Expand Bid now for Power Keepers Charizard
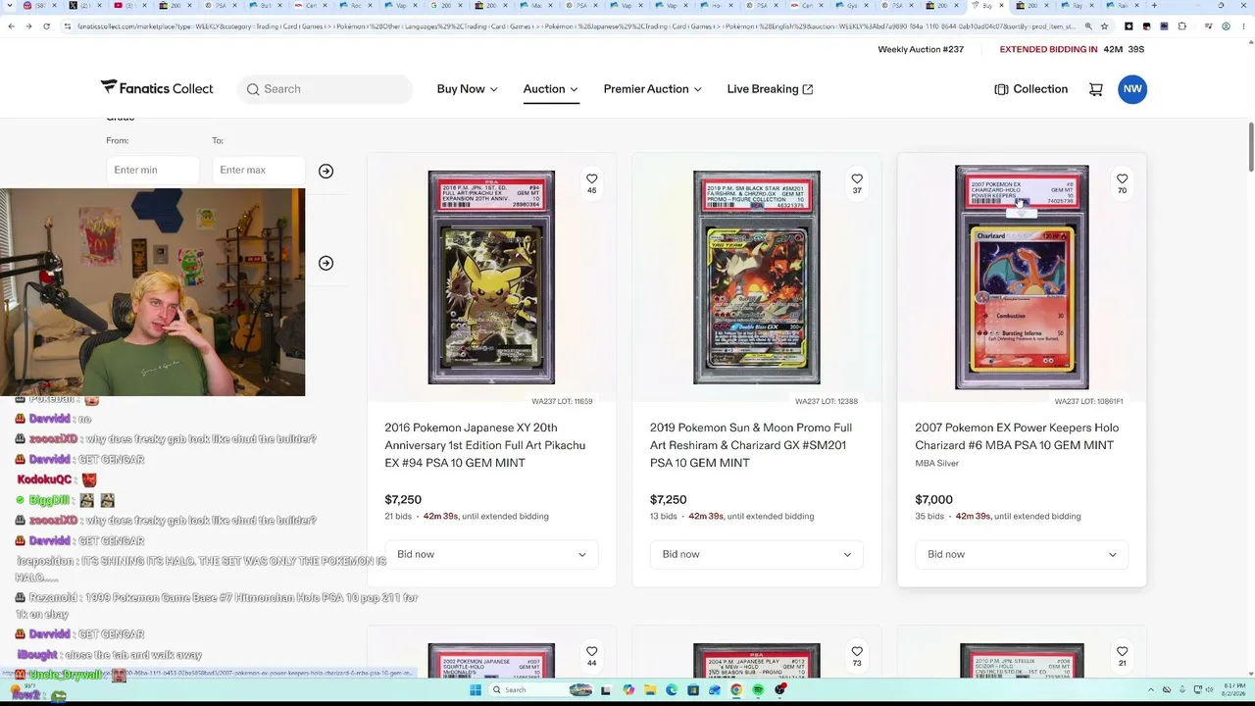The height and width of the screenshot is (706, 1255). coord(1022,554)
